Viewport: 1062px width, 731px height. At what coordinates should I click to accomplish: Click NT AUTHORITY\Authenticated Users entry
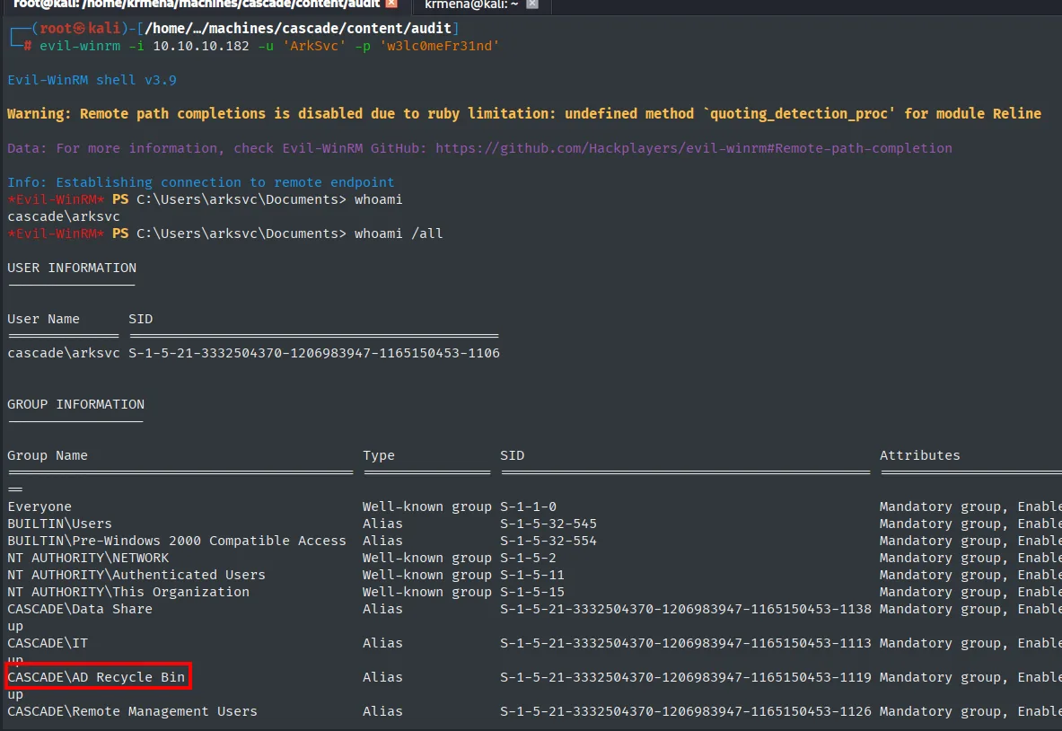tap(136, 575)
